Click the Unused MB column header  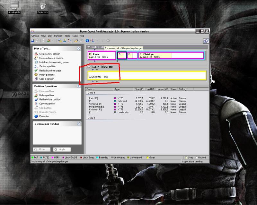click(162, 89)
